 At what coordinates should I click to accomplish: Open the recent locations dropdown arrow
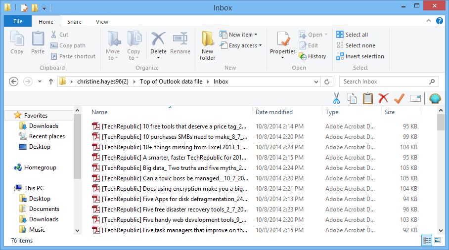point(40,82)
